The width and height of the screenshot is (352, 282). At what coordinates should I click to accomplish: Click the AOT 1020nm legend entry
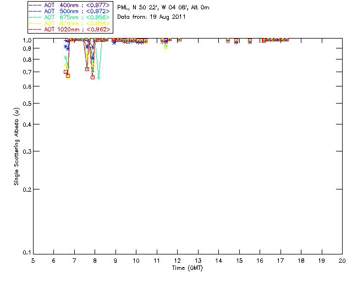[x=70, y=29]
